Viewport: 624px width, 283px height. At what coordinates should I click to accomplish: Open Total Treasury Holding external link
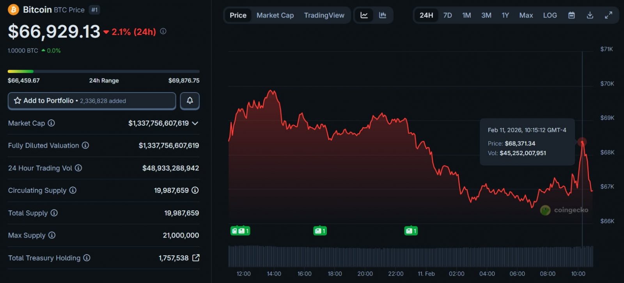[x=196, y=258]
